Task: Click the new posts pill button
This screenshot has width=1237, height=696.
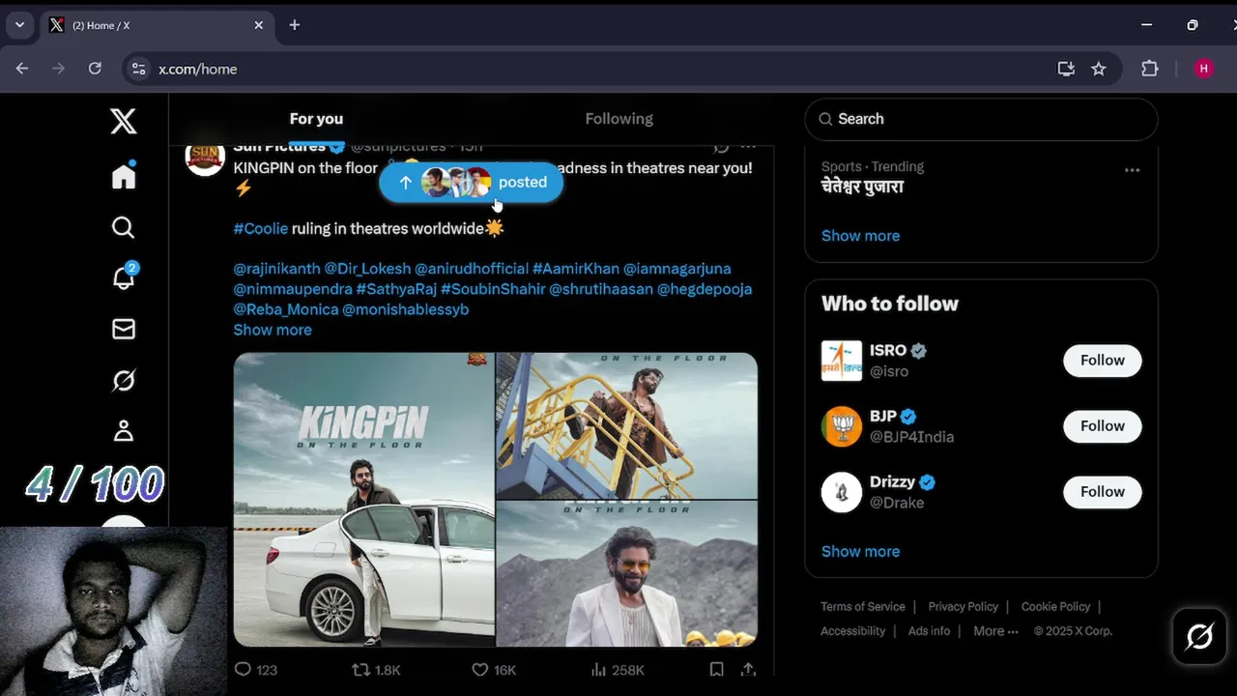Action: coord(472,182)
